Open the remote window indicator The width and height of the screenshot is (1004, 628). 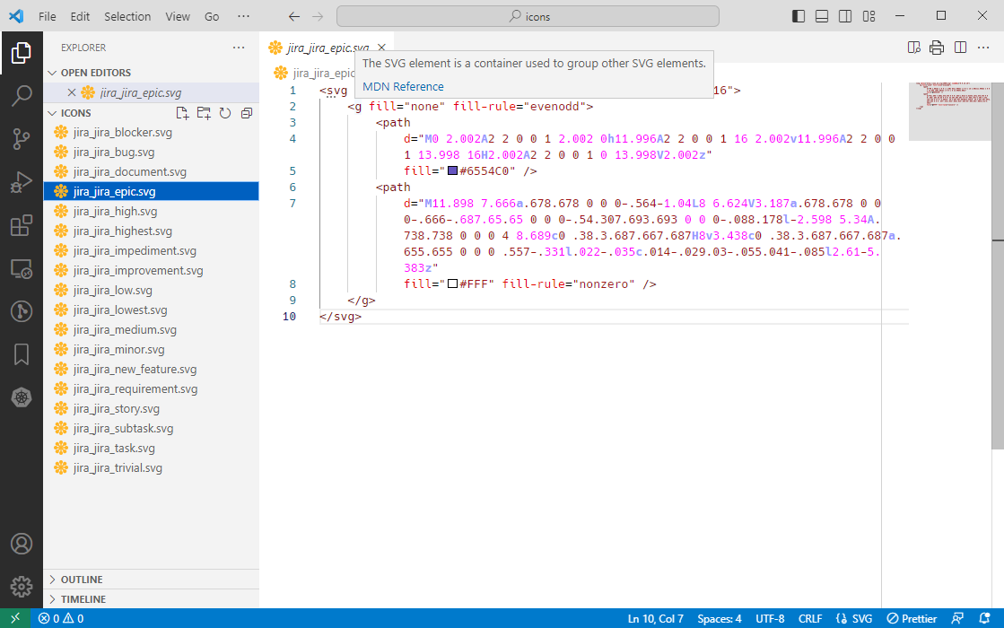[15, 618]
